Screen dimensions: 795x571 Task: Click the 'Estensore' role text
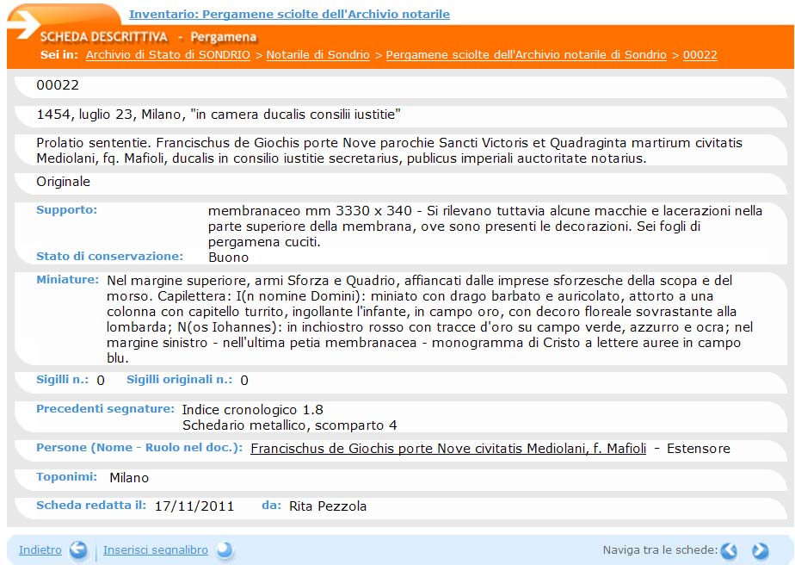point(698,449)
